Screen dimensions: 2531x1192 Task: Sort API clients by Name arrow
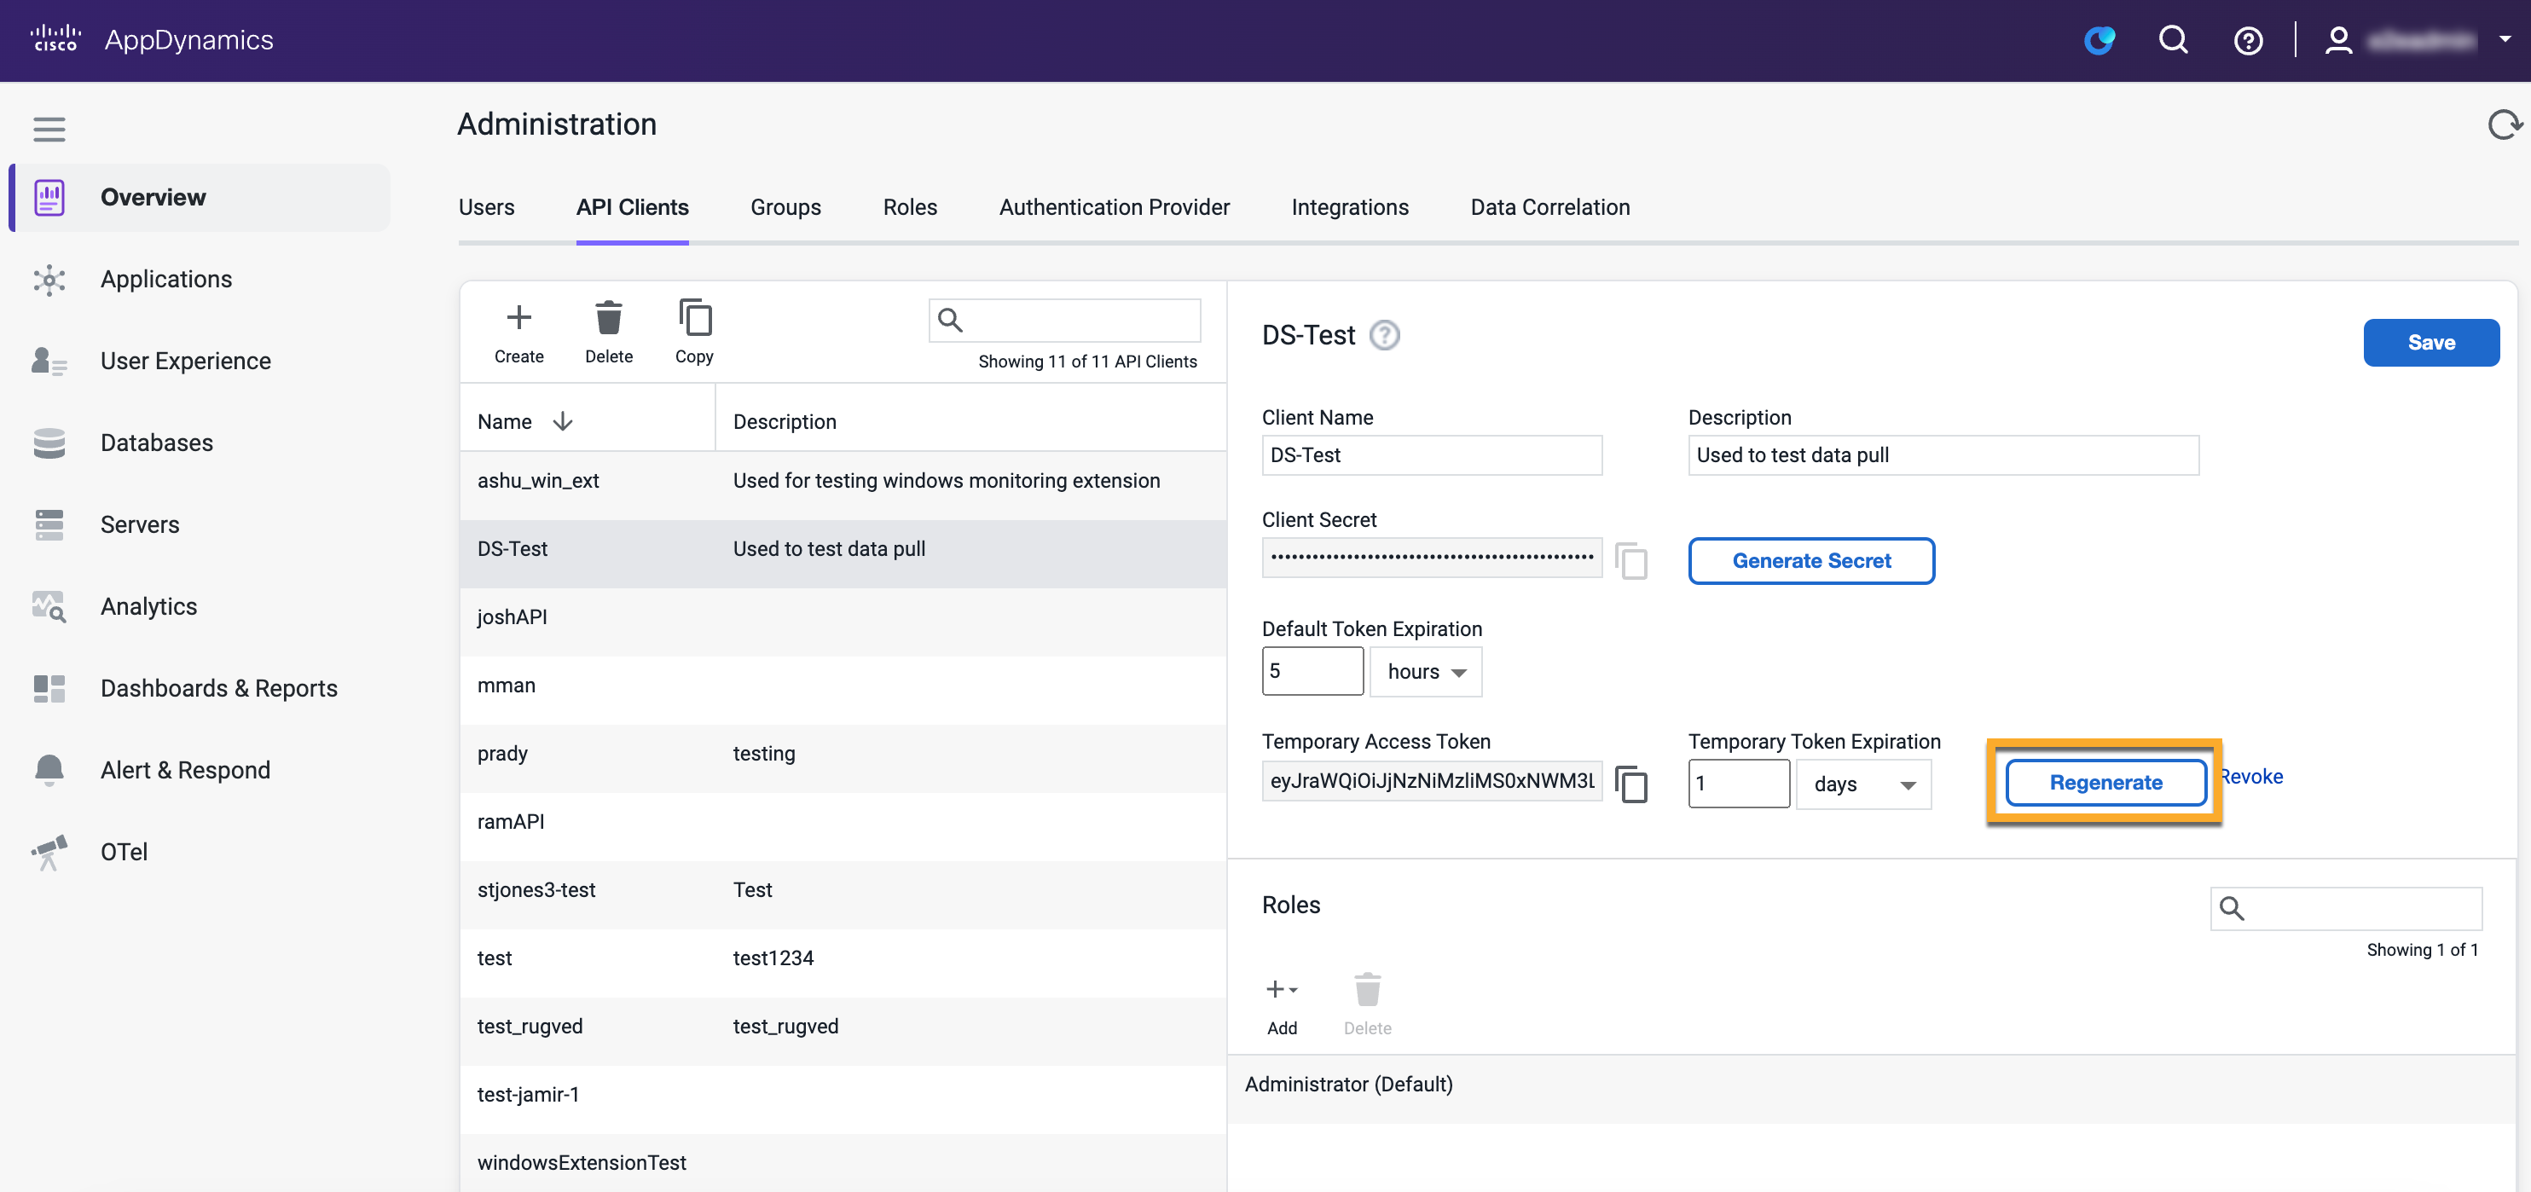tap(563, 421)
